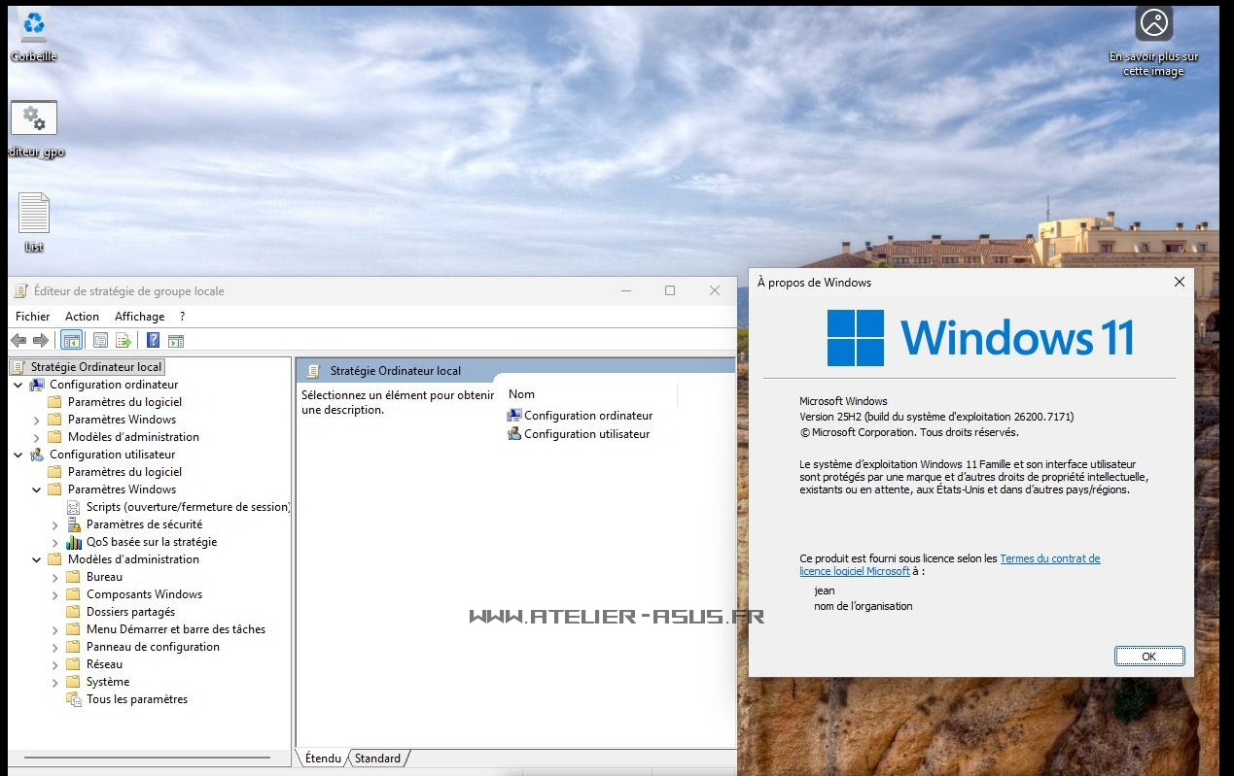The height and width of the screenshot is (776, 1234).
Task: Click the Properties toolbar icon
Action: [x=100, y=340]
